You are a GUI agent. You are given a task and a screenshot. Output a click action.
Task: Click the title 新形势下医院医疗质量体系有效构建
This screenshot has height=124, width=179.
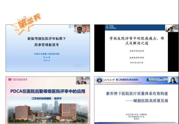tap(137, 93)
